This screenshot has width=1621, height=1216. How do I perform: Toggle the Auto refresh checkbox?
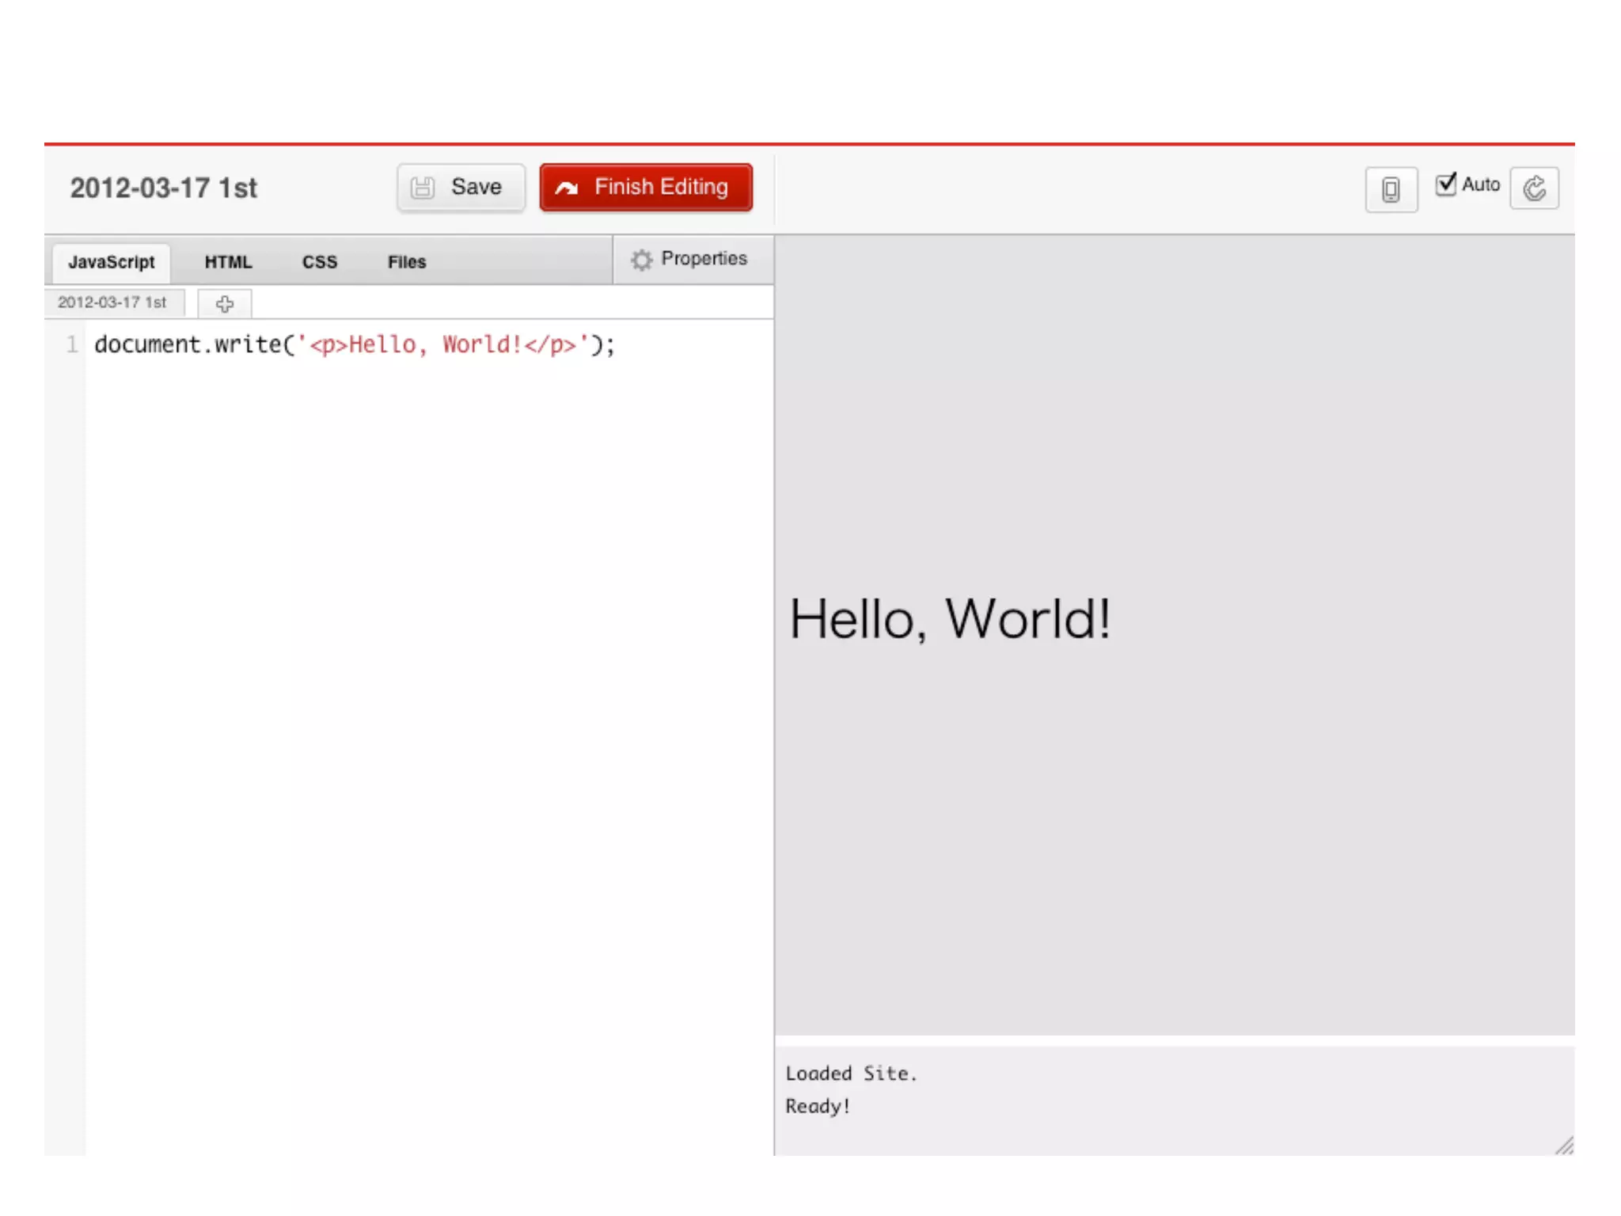[x=1445, y=184]
